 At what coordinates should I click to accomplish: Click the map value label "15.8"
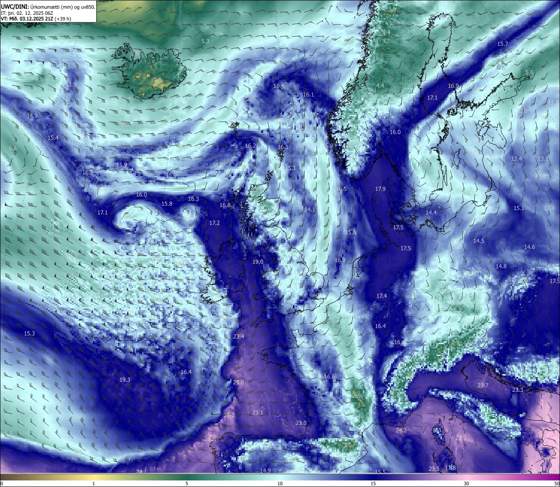click(167, 204)
